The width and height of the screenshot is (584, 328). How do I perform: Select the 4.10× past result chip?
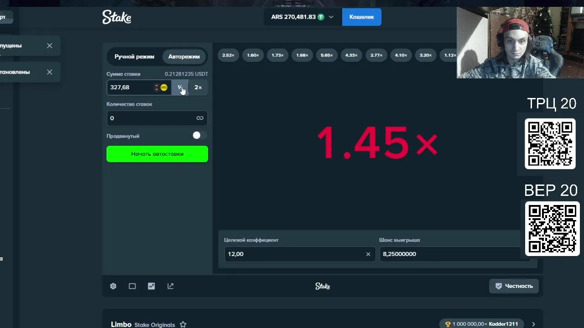pyautogui.click(x=401, y=55)
